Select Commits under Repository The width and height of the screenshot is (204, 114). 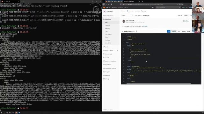click(x=107, y=25)
